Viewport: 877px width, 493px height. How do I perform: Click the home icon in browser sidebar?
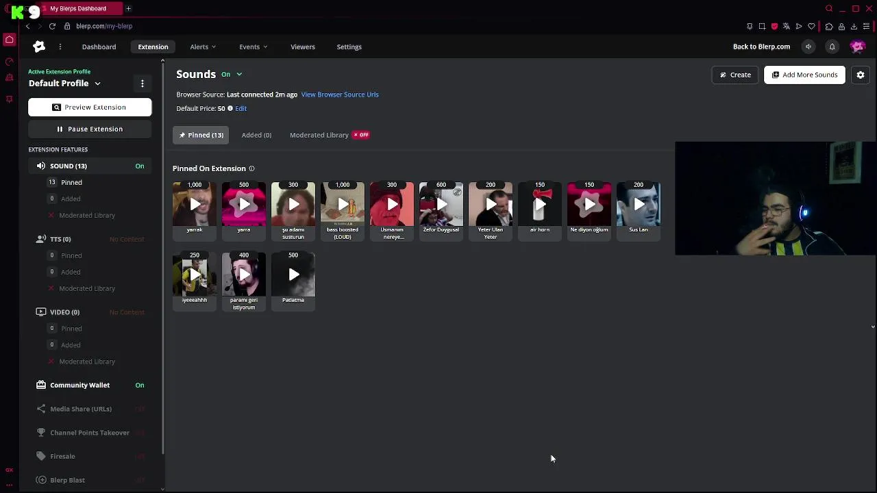10,40
